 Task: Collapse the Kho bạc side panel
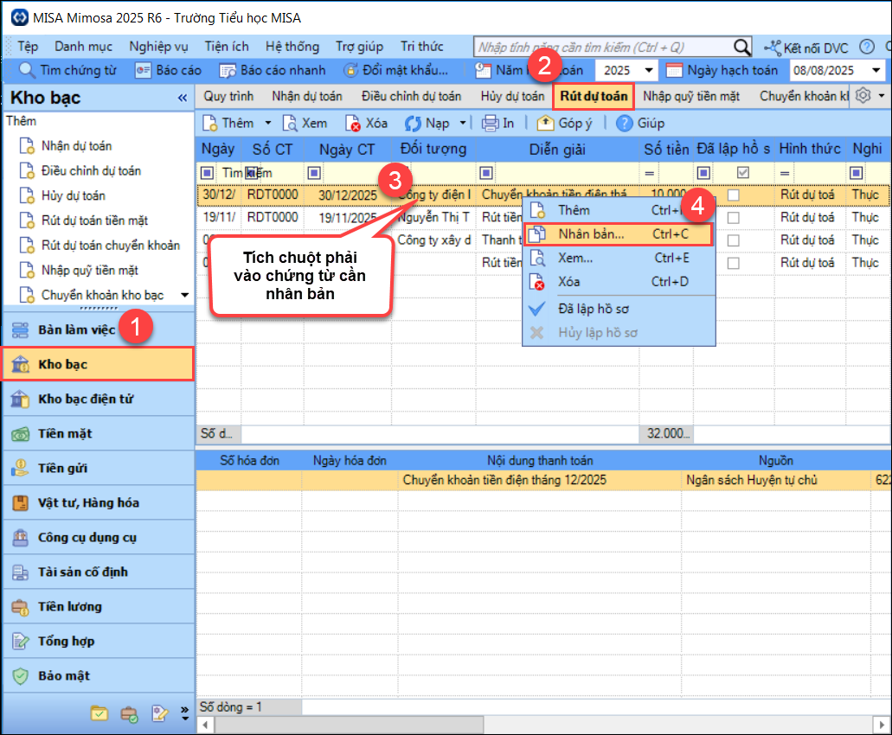point(182,98)
